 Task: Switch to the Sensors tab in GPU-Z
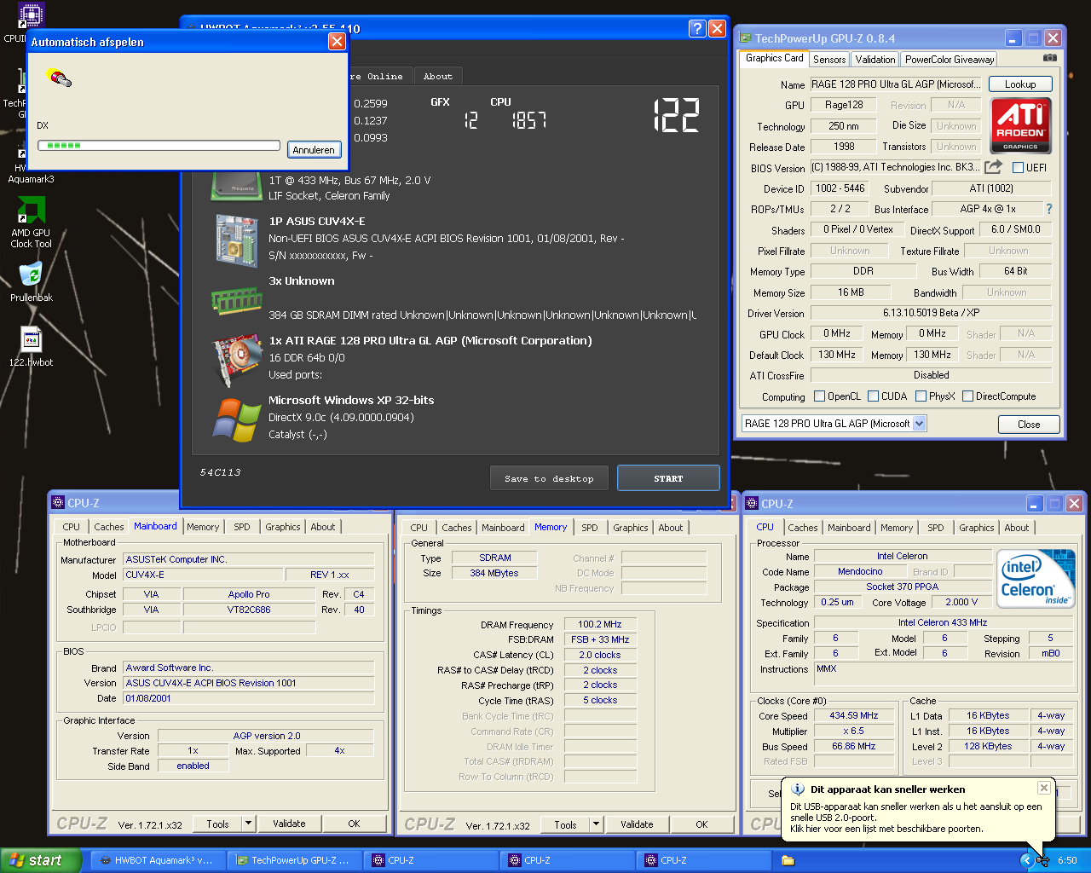[x=829, y=60]
